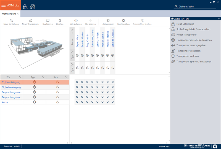This screenshot has width=221, height=149.
Task: Click the transponder synchronization icon in header
Action: coord(32,7)
